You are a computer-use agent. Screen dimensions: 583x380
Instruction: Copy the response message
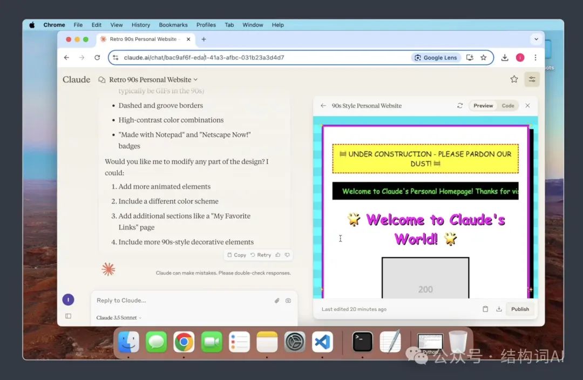point(236,255)
